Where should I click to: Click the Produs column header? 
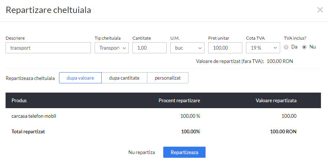(x=19, y=100)
